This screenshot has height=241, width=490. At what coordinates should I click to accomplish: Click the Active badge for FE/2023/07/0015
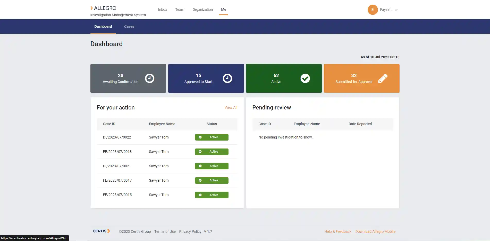pyautogui.click(x=212, y=195)
